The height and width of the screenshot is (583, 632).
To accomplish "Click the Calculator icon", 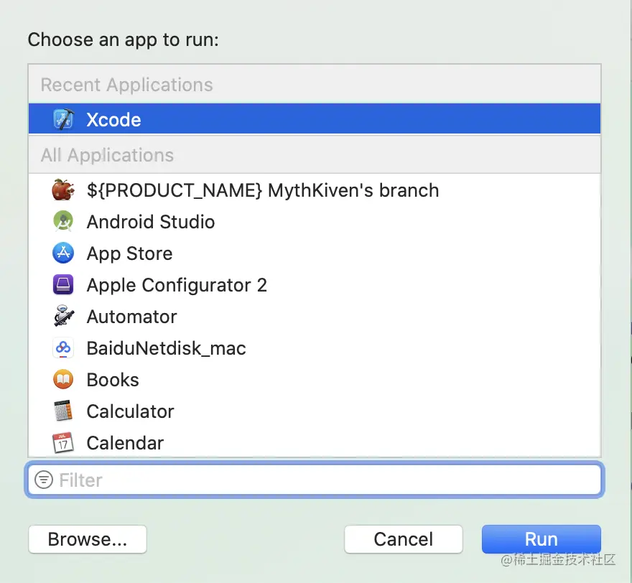I will point(63,411).
